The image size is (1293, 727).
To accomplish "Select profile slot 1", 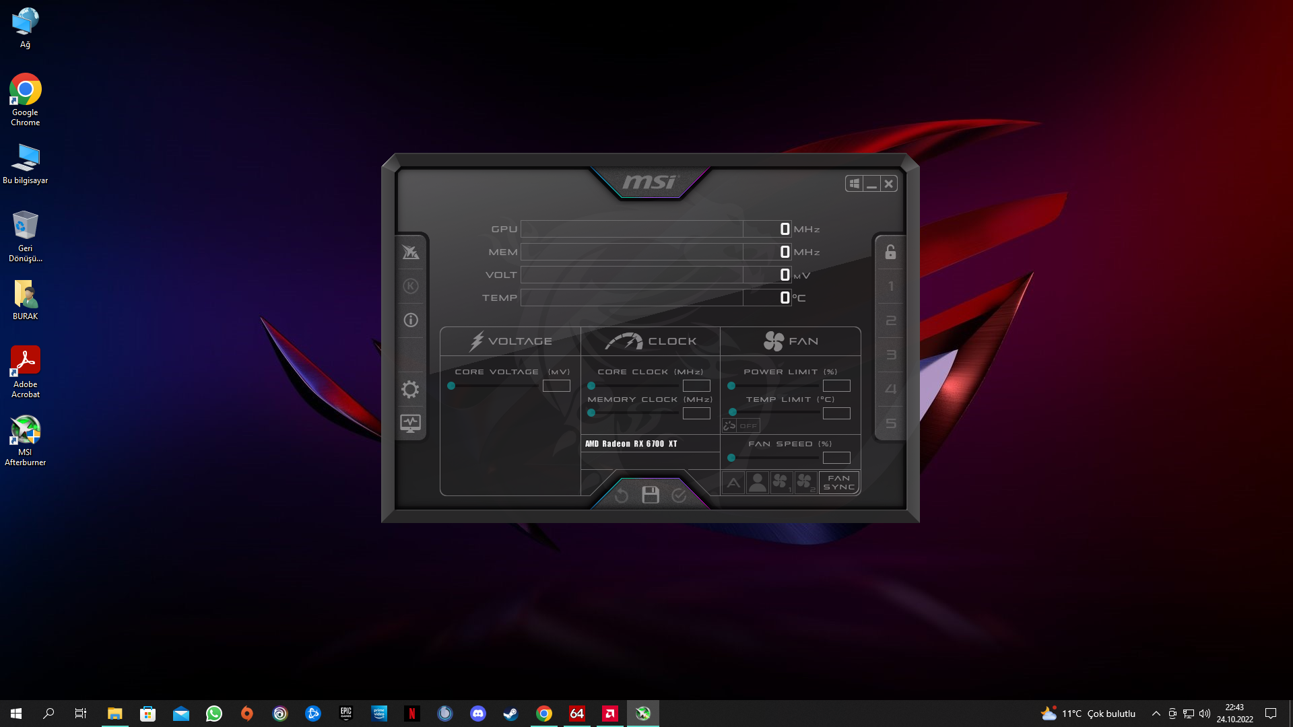I will pyautogui.click(x=891, y=286).
